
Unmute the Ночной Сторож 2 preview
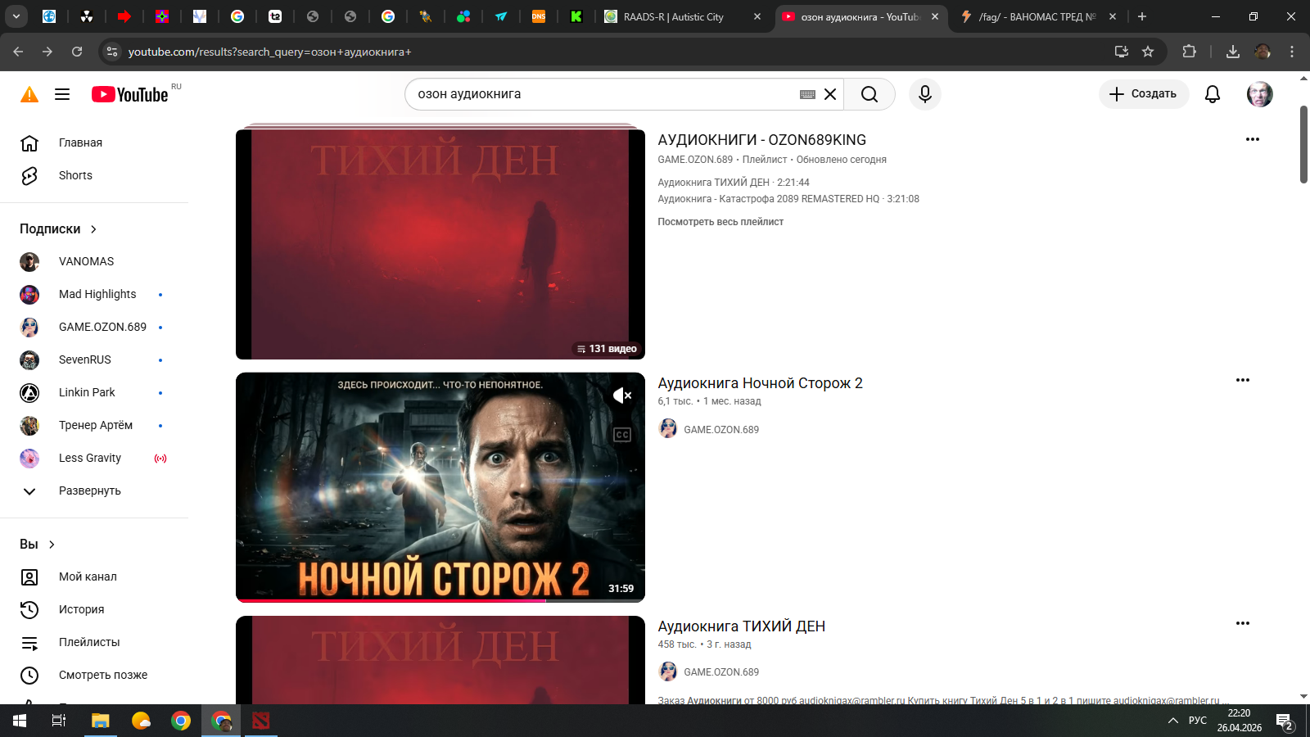pos(622,396)
